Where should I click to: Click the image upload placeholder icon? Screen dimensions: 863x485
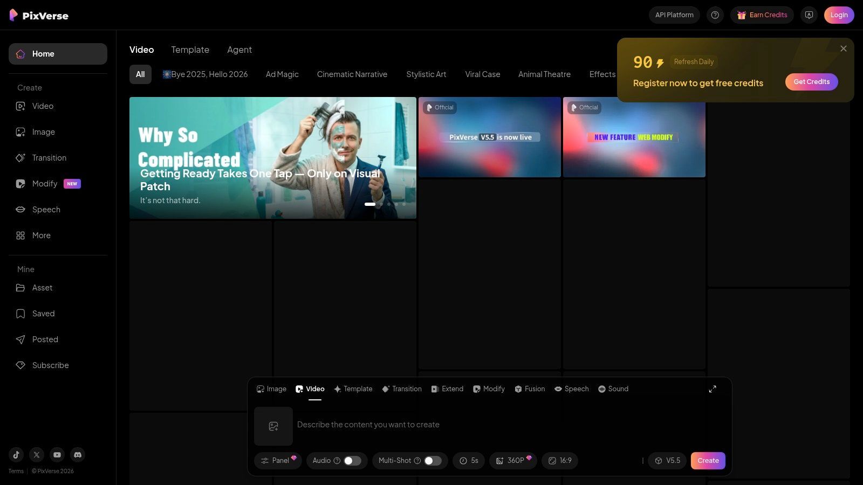pyautogui.click(x=273, y=426)
